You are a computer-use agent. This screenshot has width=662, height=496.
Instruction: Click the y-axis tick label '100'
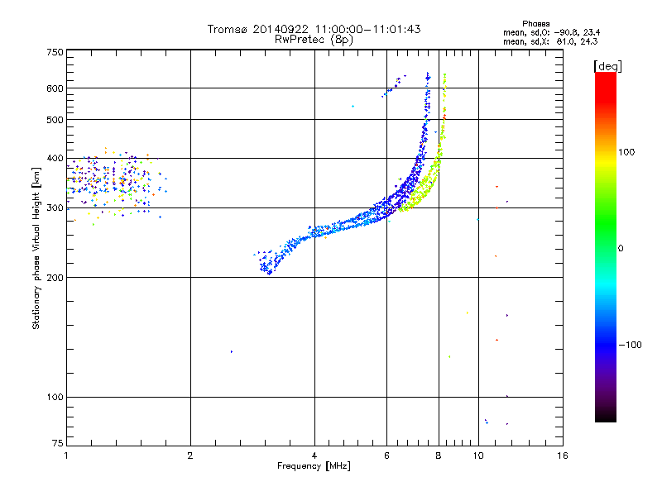[55, 398]
